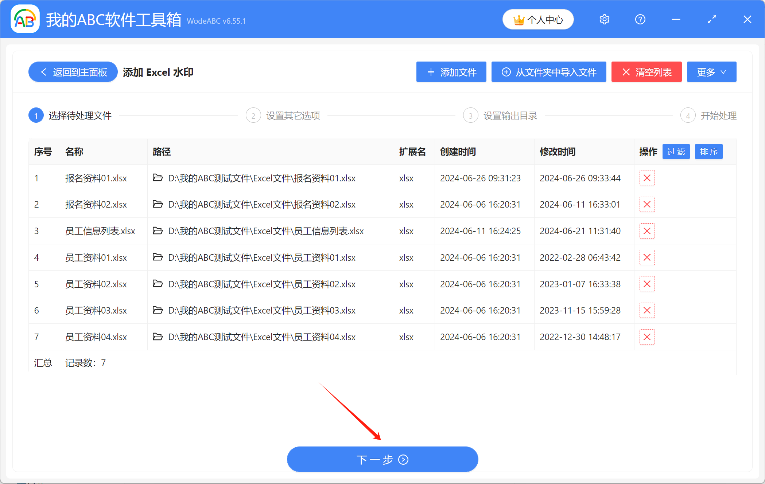
Task: Select the 过滤 filter button
Action: click(676, 152)
